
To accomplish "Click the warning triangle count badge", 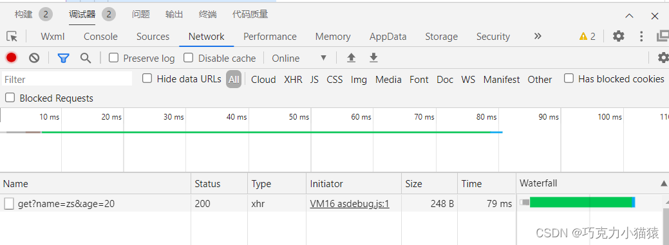I will point(587,37).
